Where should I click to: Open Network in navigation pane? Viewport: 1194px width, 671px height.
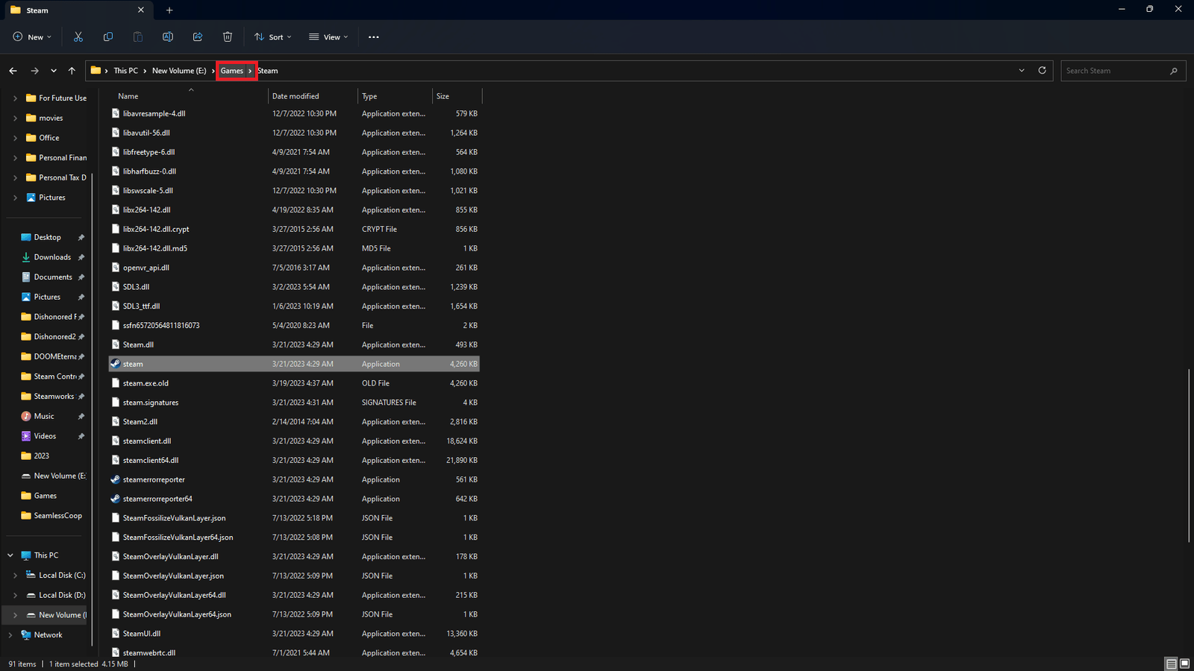[x=48, y=635]
